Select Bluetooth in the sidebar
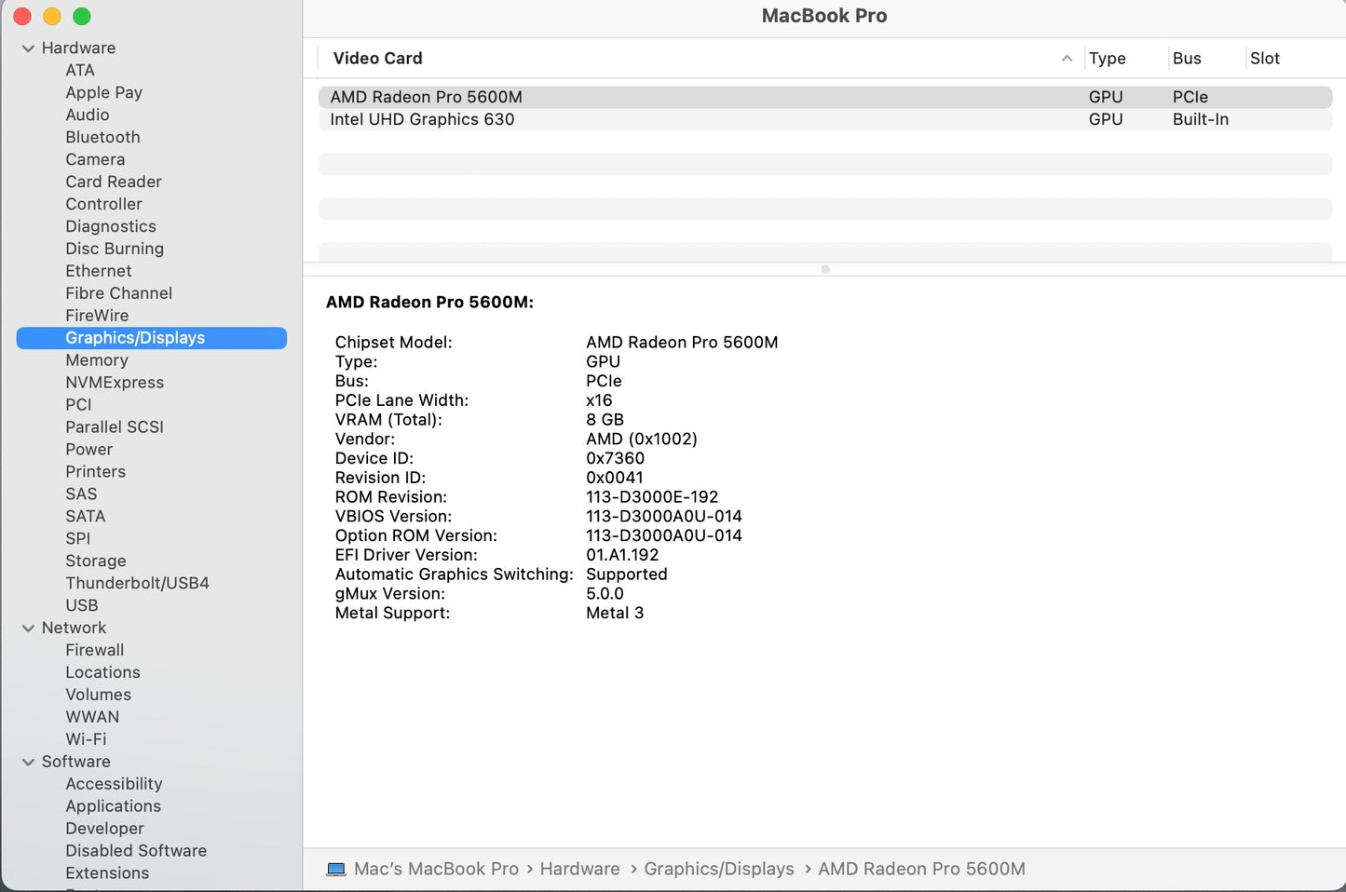This screenshot has width=1346, height=892. 102,137
